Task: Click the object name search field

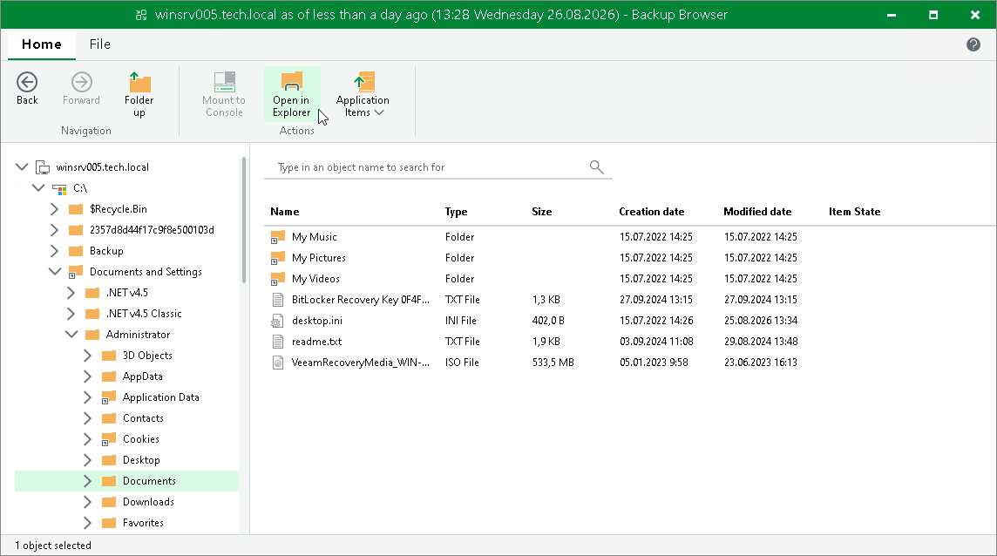Action: (438, 166)
